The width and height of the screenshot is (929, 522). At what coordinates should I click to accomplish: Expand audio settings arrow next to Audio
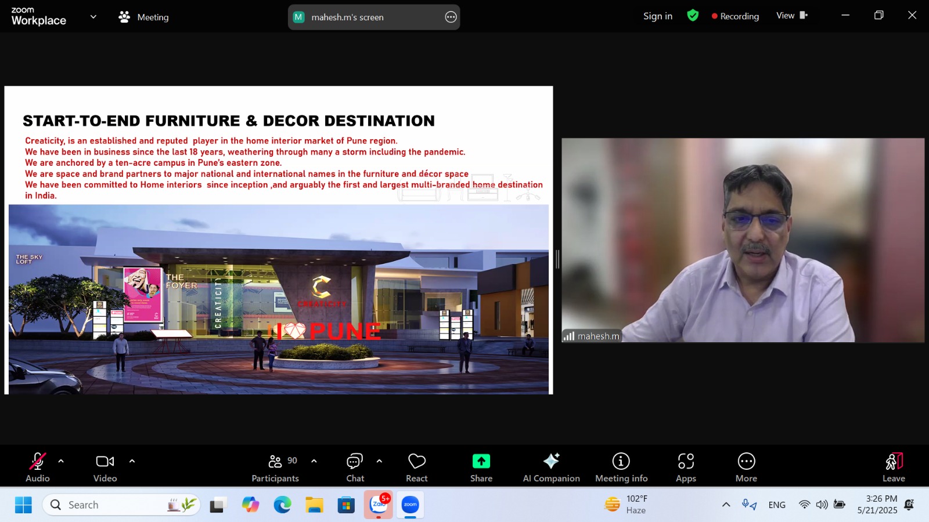pyautogui.click(x=61, y=462)
